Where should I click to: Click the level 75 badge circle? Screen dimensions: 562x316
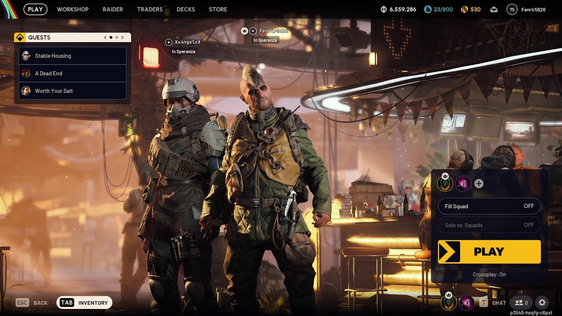coord(512,9)
